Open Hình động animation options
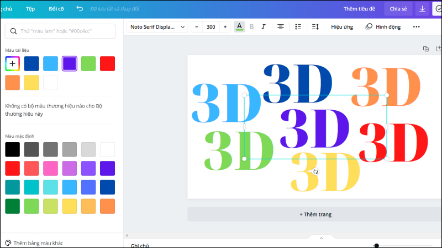Image resolution: width=442 pixels, height=248 pixels. pos(383,26)
